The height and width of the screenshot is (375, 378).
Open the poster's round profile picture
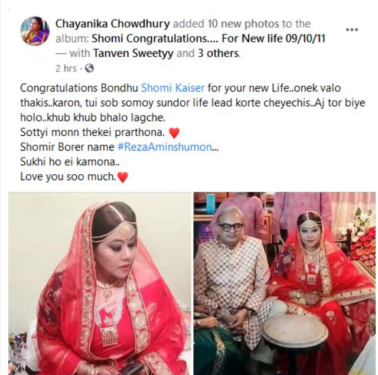coord(35,31)
